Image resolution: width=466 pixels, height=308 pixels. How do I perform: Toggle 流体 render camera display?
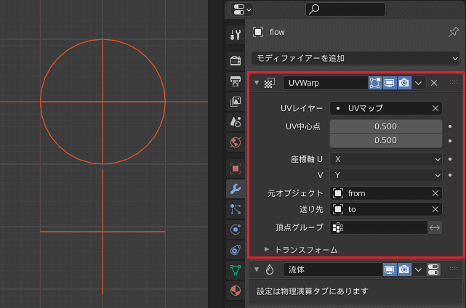[404, 269]
